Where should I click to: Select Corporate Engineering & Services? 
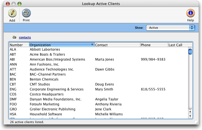coord(99,89)
